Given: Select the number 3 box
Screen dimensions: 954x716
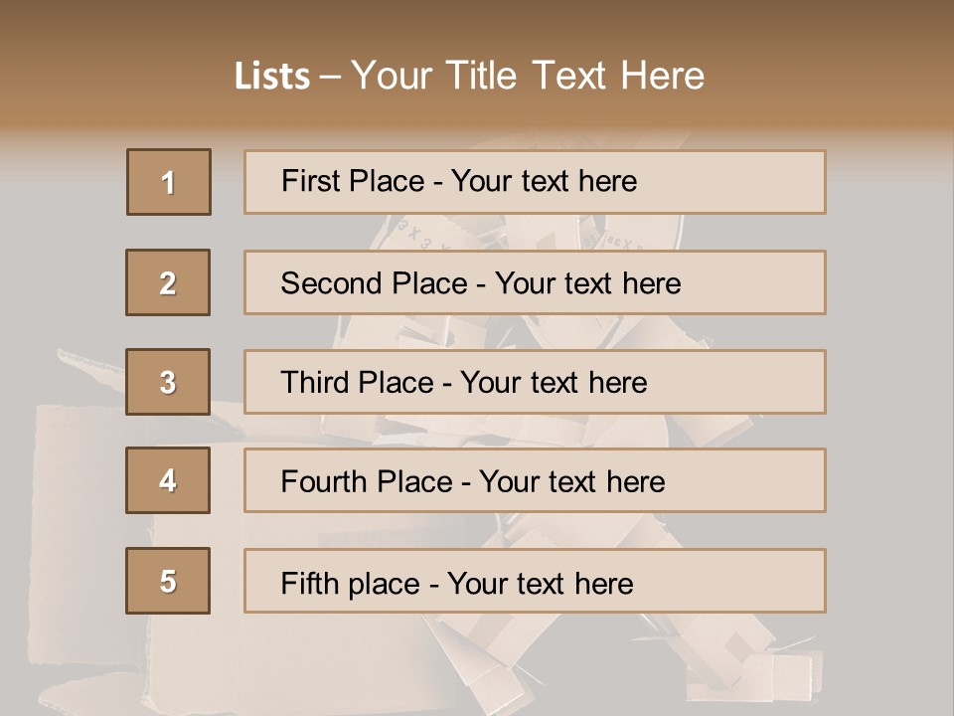Looking at the screenshot, I should click(168, 382).
